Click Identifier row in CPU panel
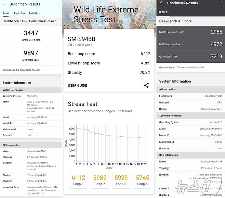This screenshot has height=198, width=225. [31, 166]
